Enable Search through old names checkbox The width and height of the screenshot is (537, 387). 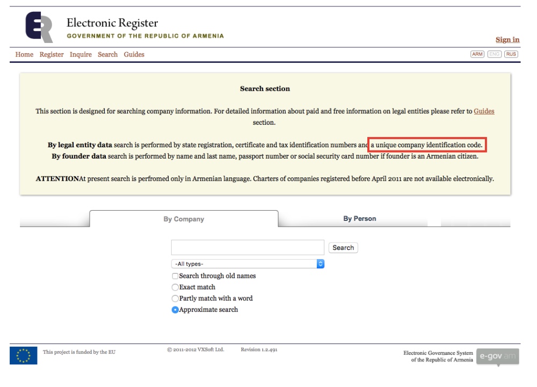(176, 276)
